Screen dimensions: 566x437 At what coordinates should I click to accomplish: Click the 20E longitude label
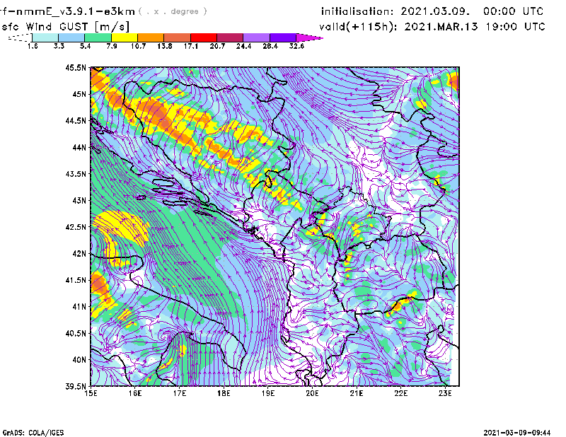312,393
